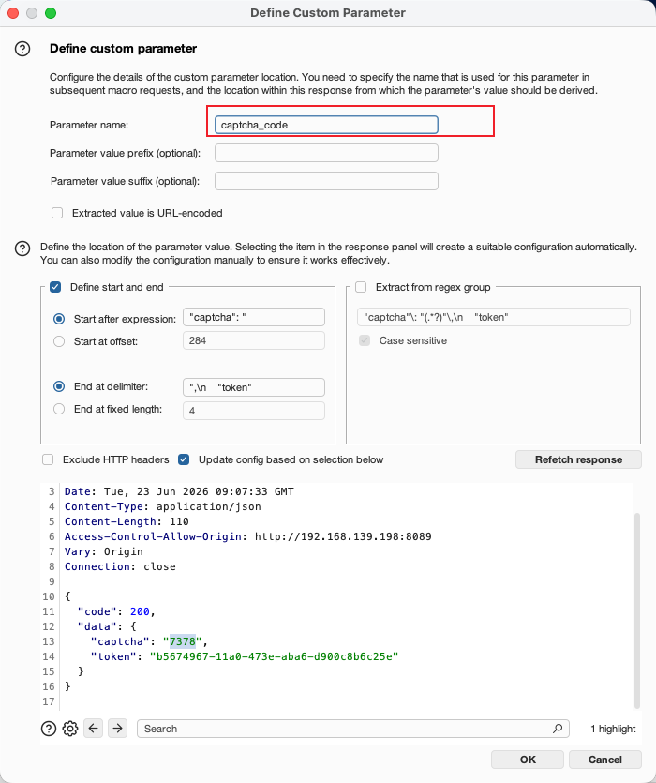
Task: Edit Start after expression text field
Action: coord(254,317)
